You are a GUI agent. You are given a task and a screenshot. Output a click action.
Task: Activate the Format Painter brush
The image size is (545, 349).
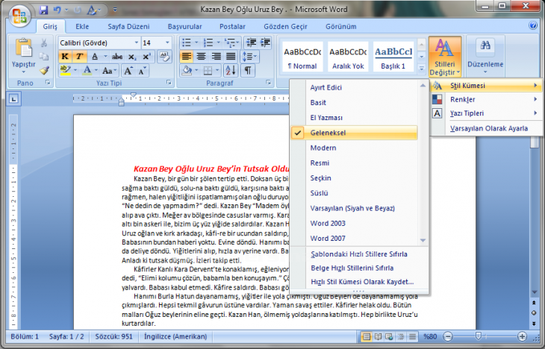tap(44, 70)
